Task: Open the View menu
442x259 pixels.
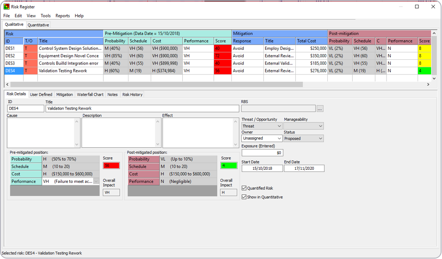Action: (31, 16)
